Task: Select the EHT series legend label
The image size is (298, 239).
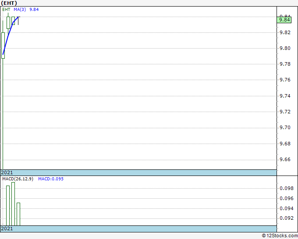Action: tap(6, 10)
